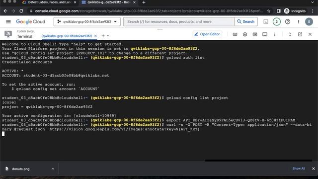The width and height of the screenshot is (318, 179).
Task: Open the Help question mark menu
Action: 288,21
